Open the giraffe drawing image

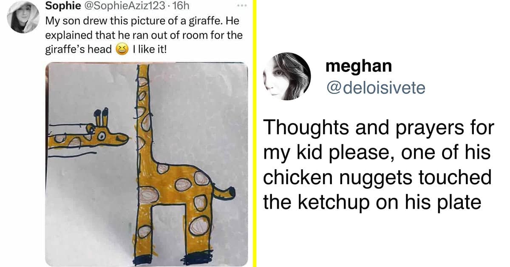(147, 165)
